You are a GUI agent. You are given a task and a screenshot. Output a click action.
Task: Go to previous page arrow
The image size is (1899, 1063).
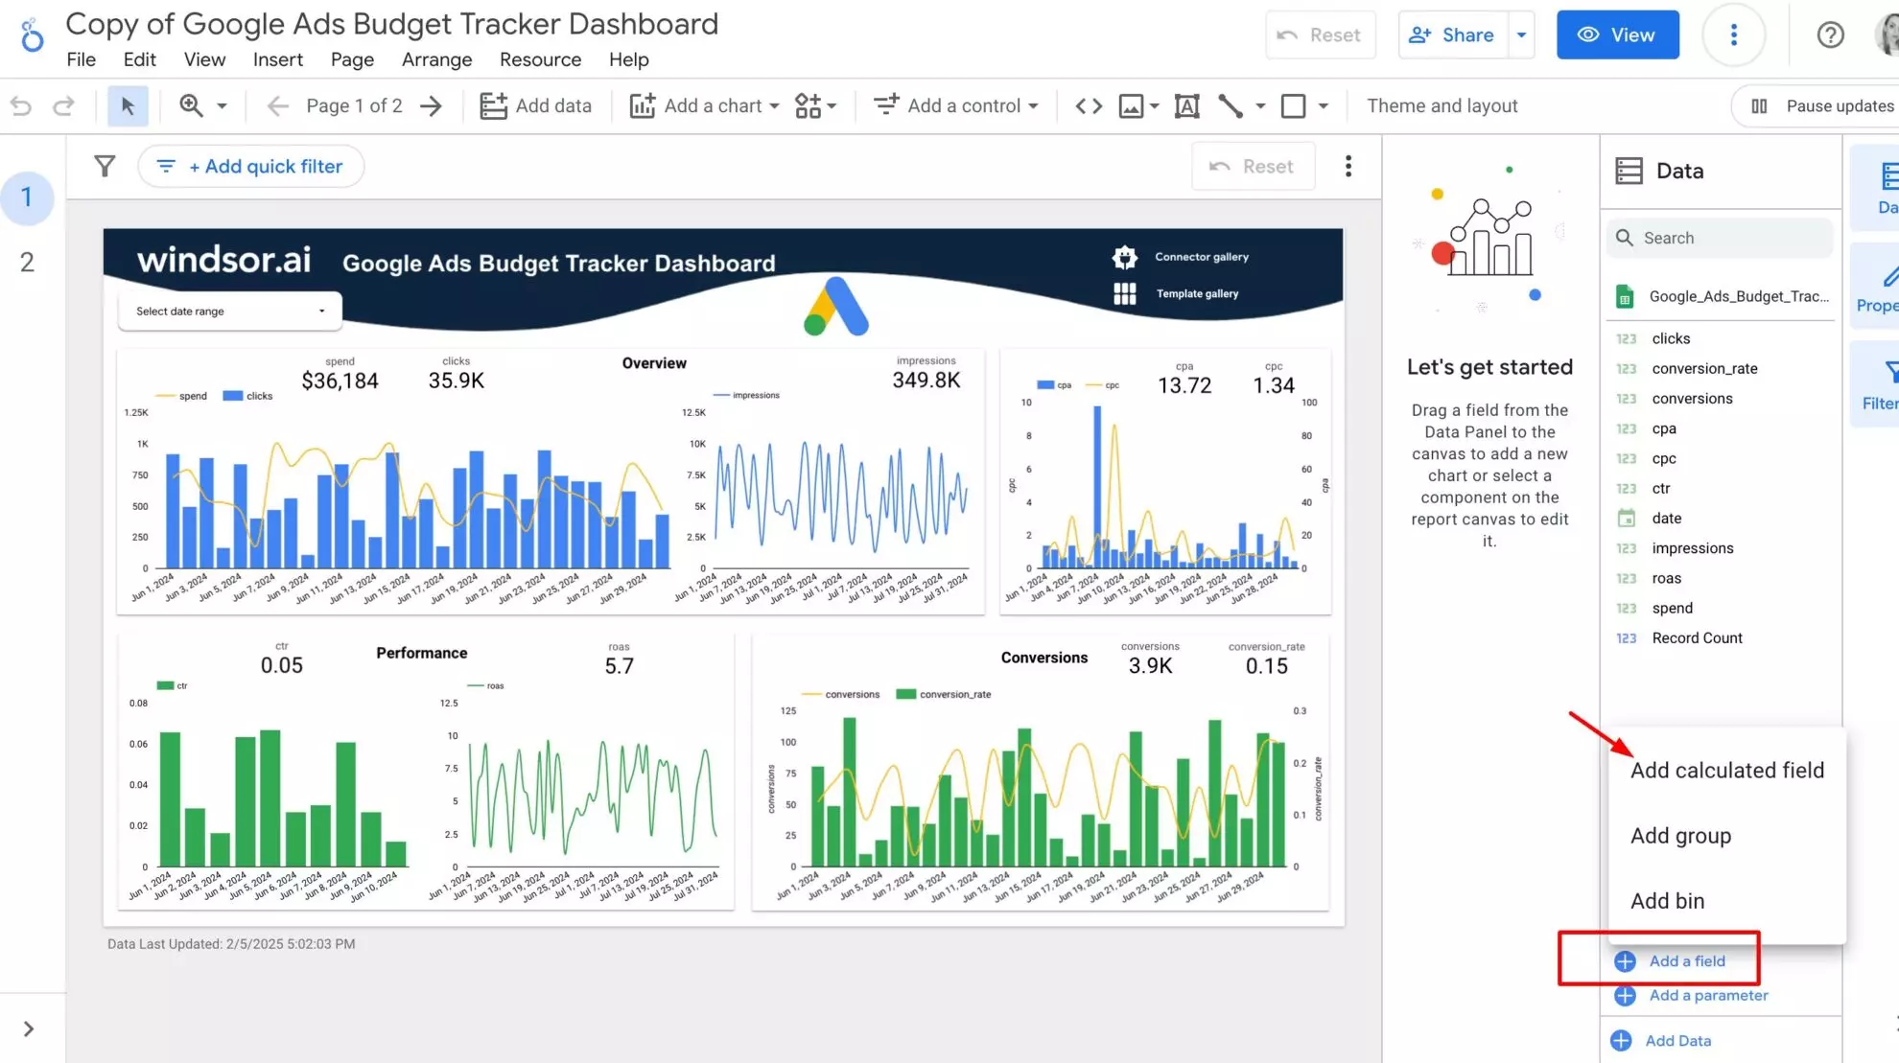coord(278,106)
